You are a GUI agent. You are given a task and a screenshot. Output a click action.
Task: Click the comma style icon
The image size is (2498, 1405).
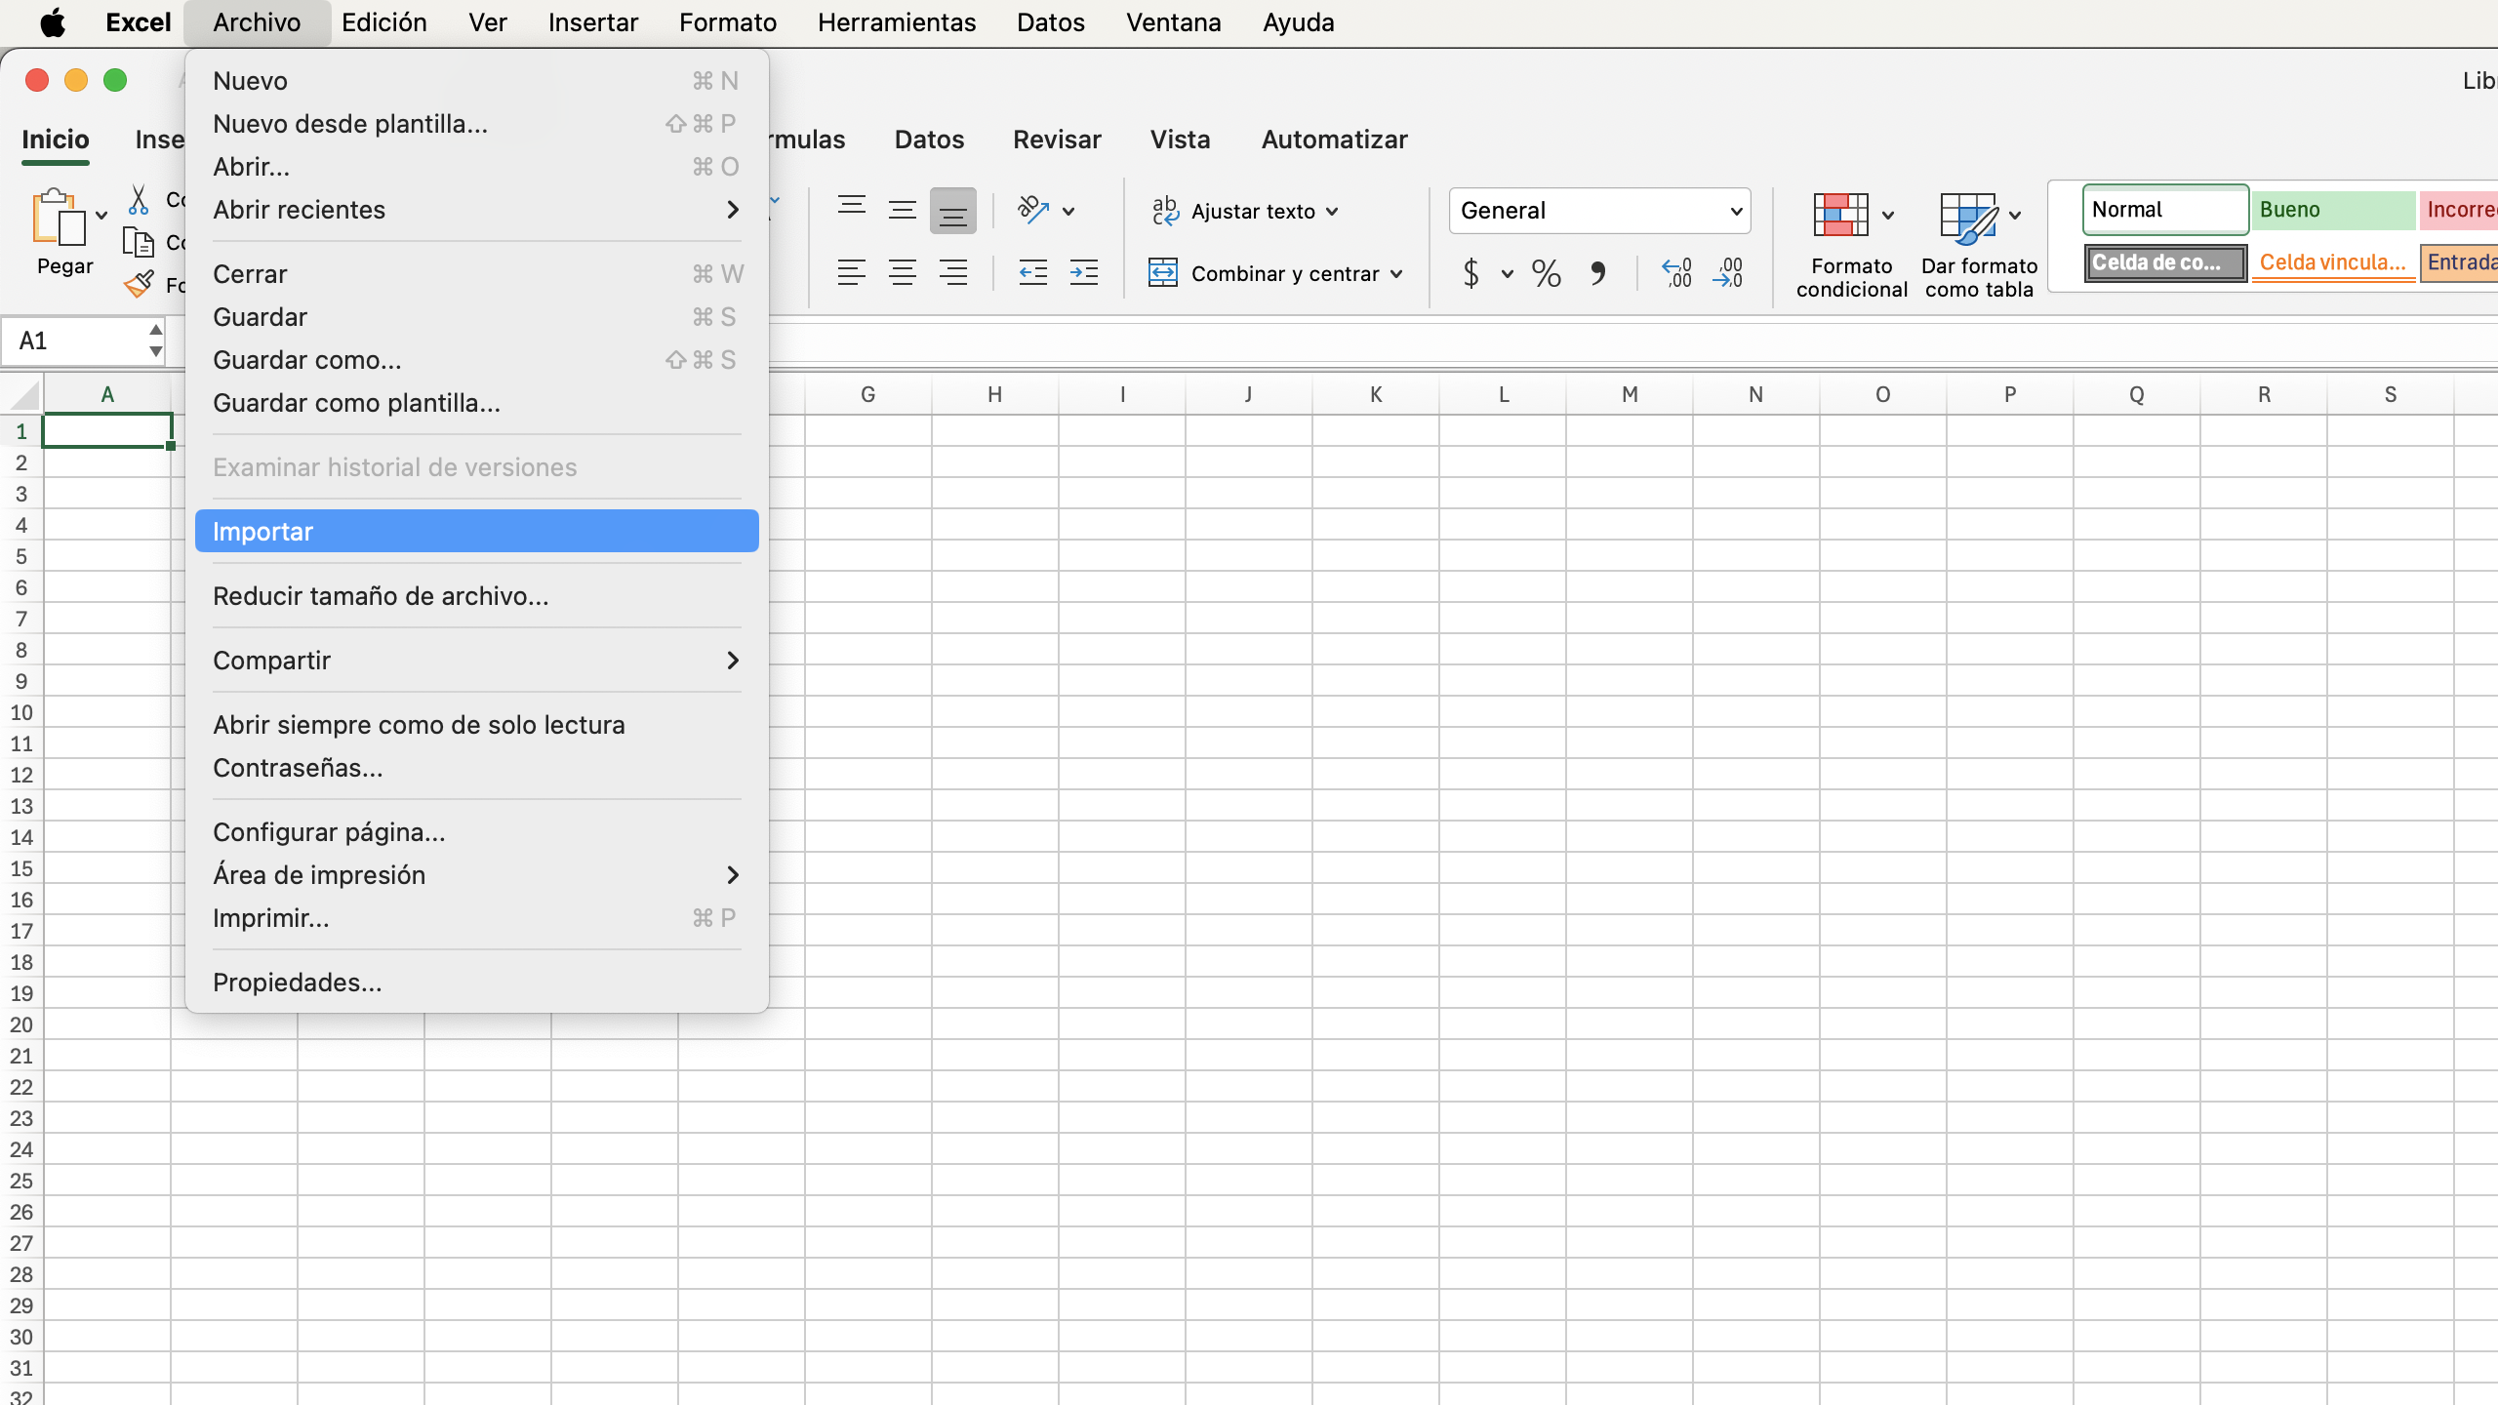click(x=1597, y=273)
